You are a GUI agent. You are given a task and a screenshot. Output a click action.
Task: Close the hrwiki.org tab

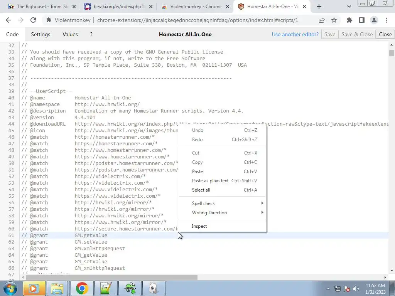click(151, 7)
